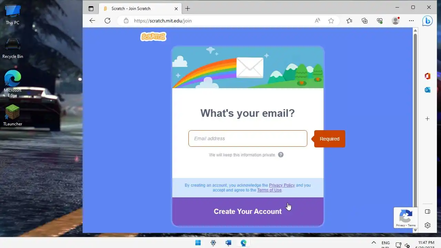Open sidebar settings gear

[x=428, y=225]
